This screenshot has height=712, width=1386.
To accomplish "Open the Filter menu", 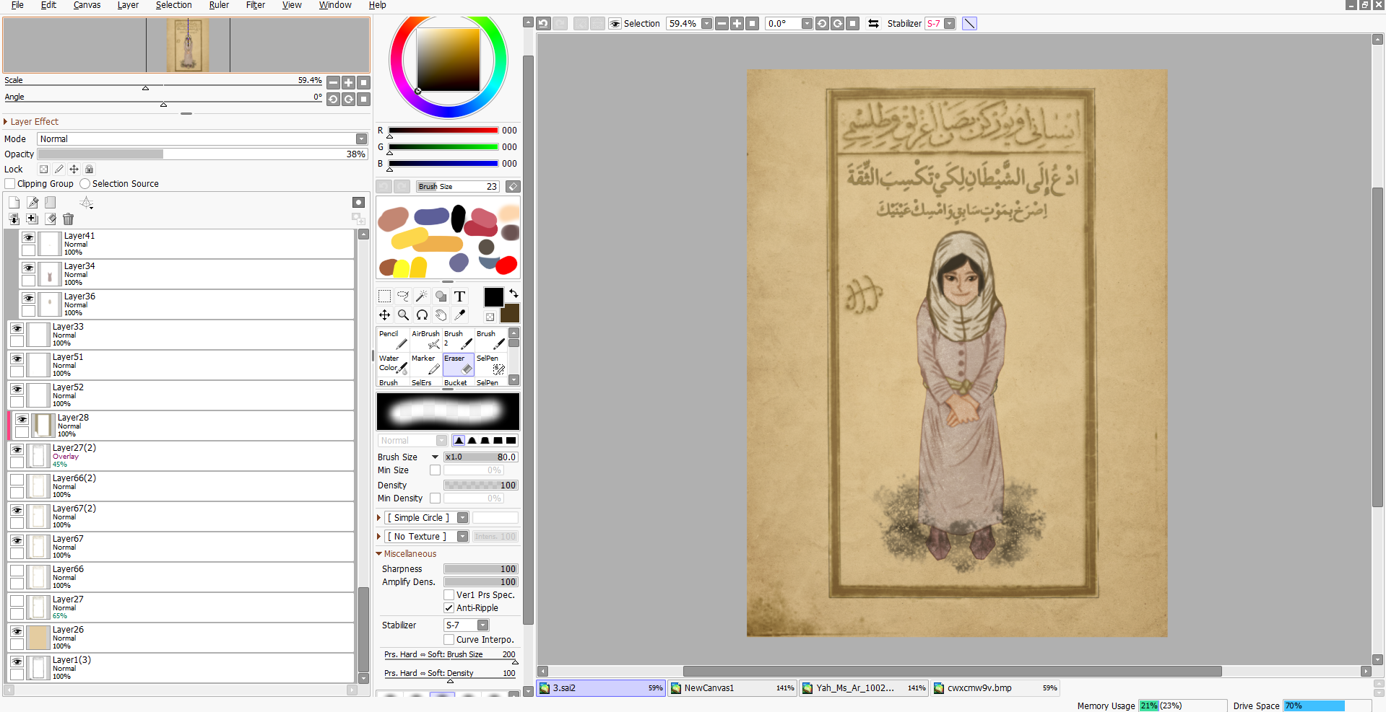I will [x=256, y=5].
